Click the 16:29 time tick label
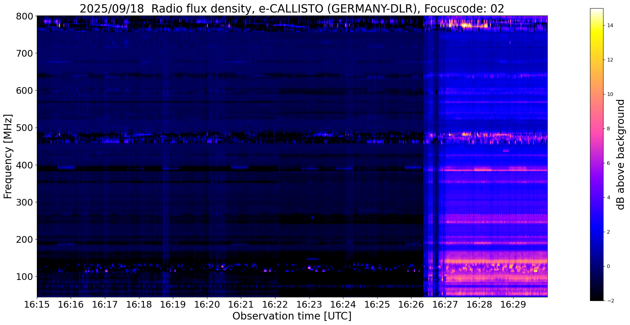This screenshot has height=325, width=630. coord(513,305)
